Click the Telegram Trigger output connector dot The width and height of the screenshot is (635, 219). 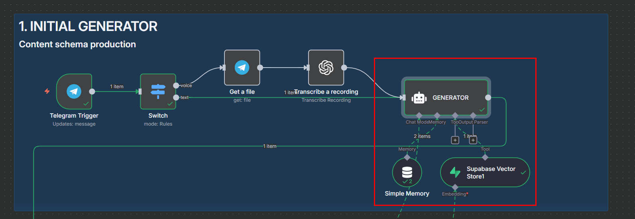tap(92, 91)
